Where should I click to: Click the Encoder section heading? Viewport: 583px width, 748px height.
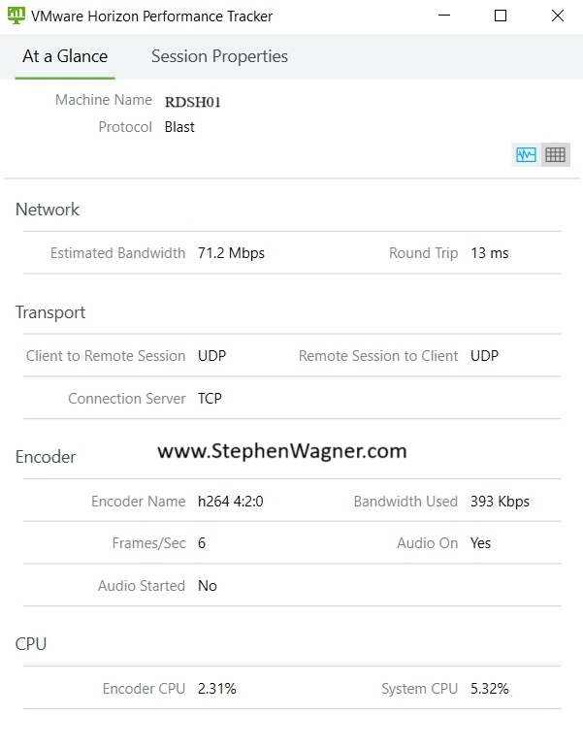pos(46,457)
